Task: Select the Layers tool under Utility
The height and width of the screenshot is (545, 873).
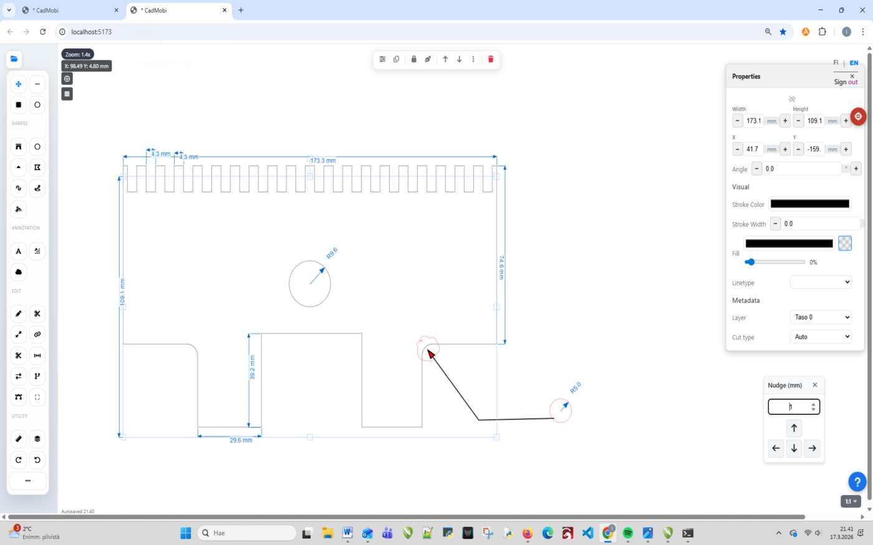Action: point(37,438)
